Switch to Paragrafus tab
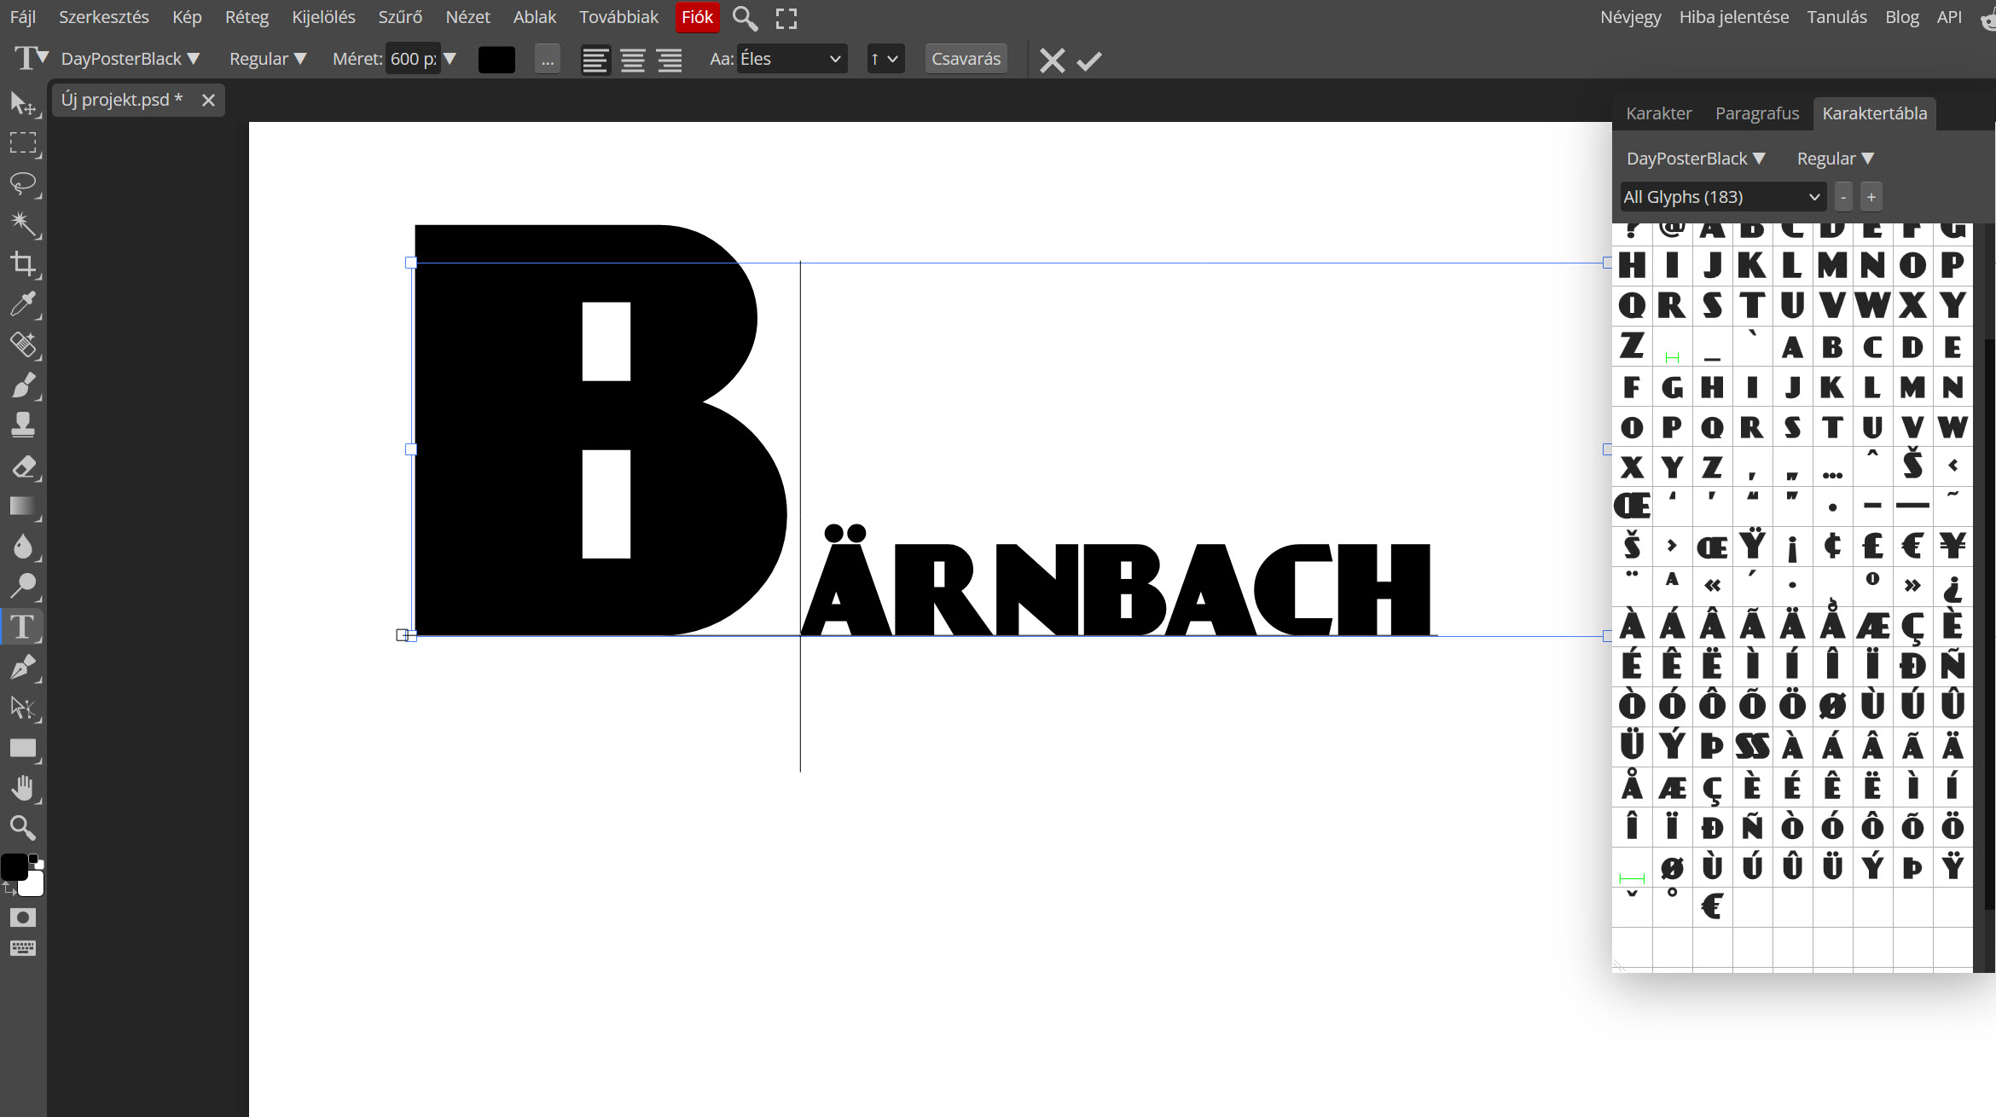This screenshot has width=1996, height=1117. pyautogui.click(x=1757, y=113)
